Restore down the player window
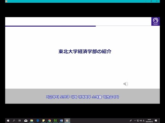Screen dimensions: 165x123 tap(151, 1)
